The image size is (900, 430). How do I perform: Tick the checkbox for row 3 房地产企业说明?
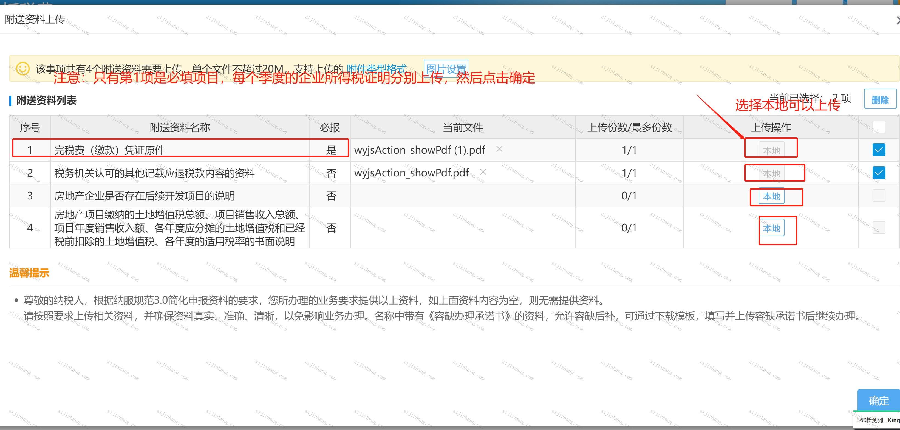coord(879,196)
